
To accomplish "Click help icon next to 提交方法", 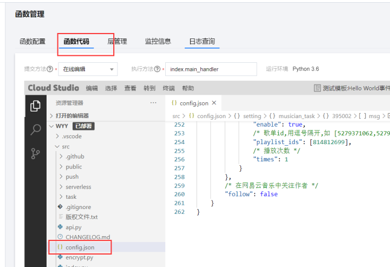I will [x=50, y=69].
